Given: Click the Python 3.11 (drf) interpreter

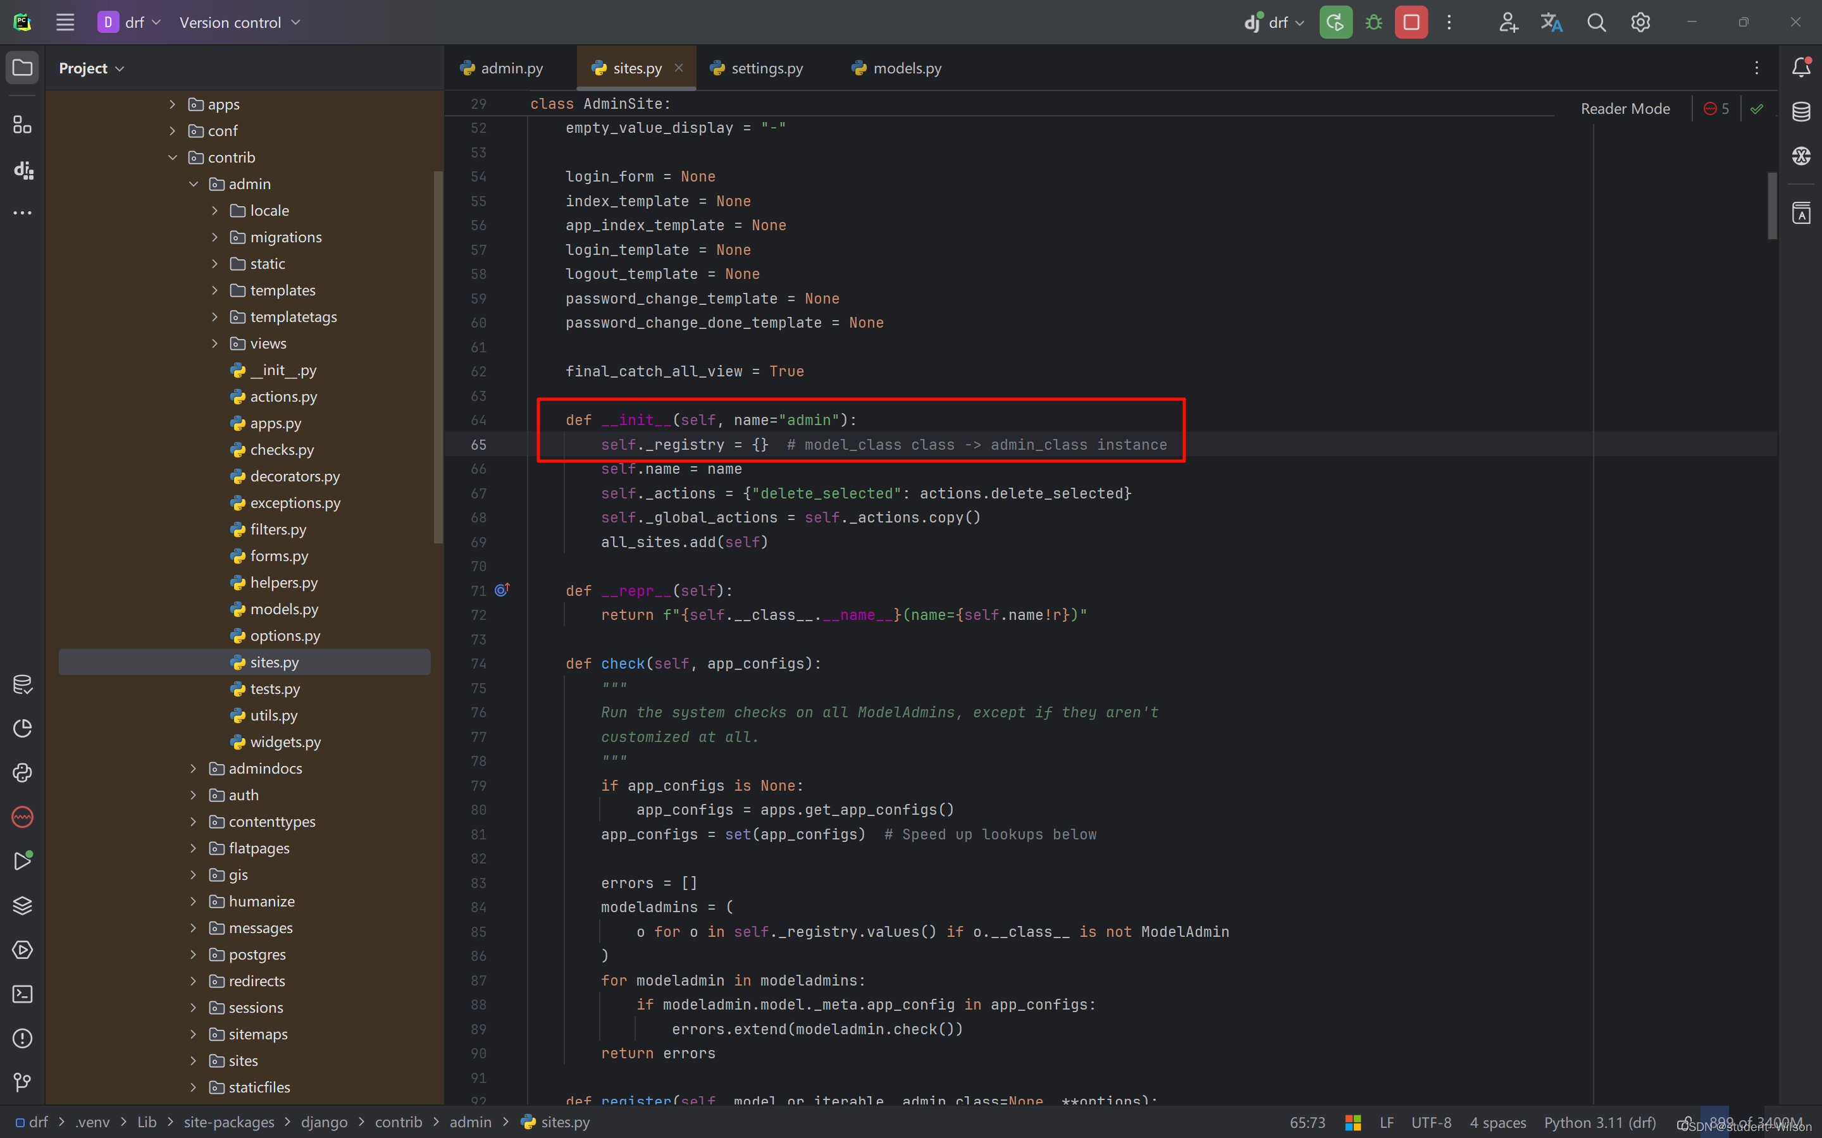Looking at the screenshot, I should coord(1600,1122).
